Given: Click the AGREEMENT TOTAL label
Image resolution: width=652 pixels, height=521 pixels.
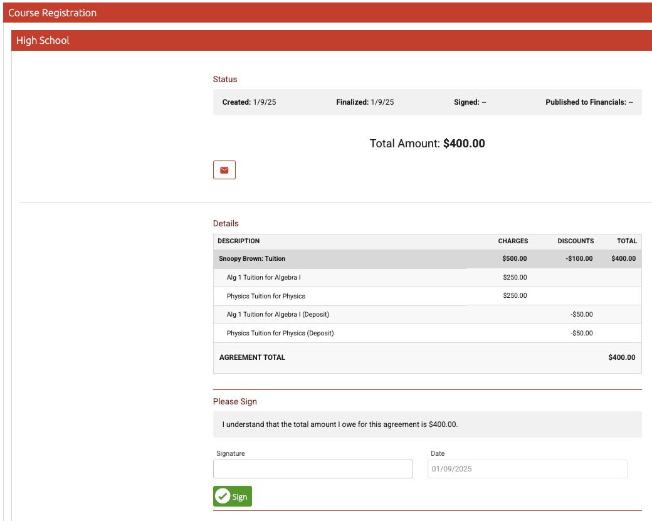Looking at the screenshot, I should tap(252, 357).
